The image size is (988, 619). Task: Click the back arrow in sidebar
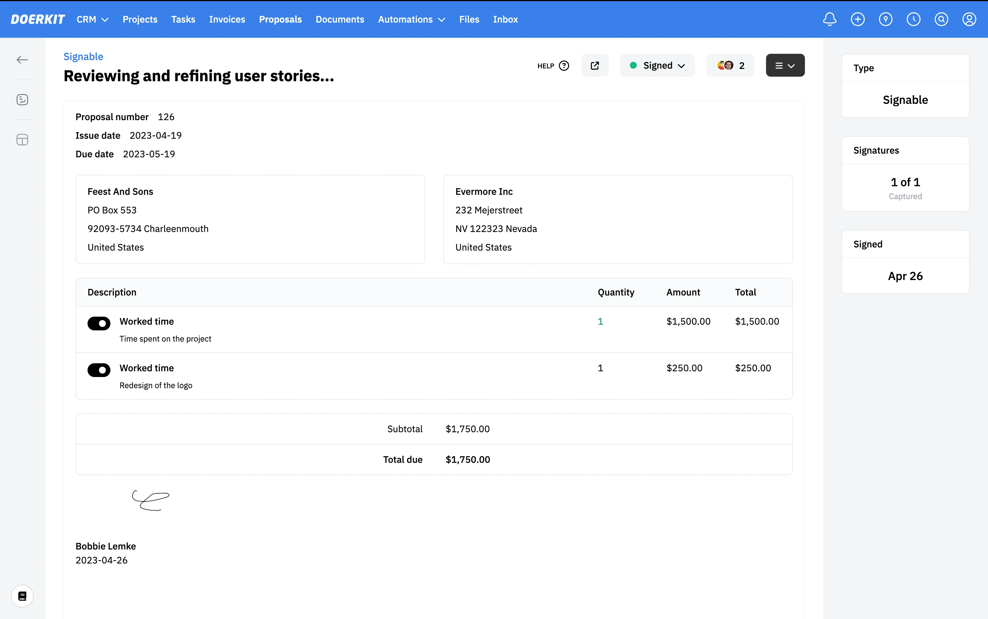click(22, 60)
